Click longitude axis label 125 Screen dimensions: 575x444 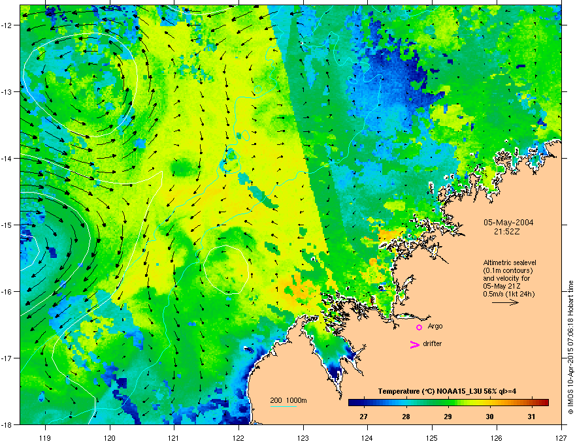[432, 437]
